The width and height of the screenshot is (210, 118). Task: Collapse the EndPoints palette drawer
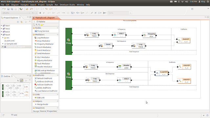(46, 75)
